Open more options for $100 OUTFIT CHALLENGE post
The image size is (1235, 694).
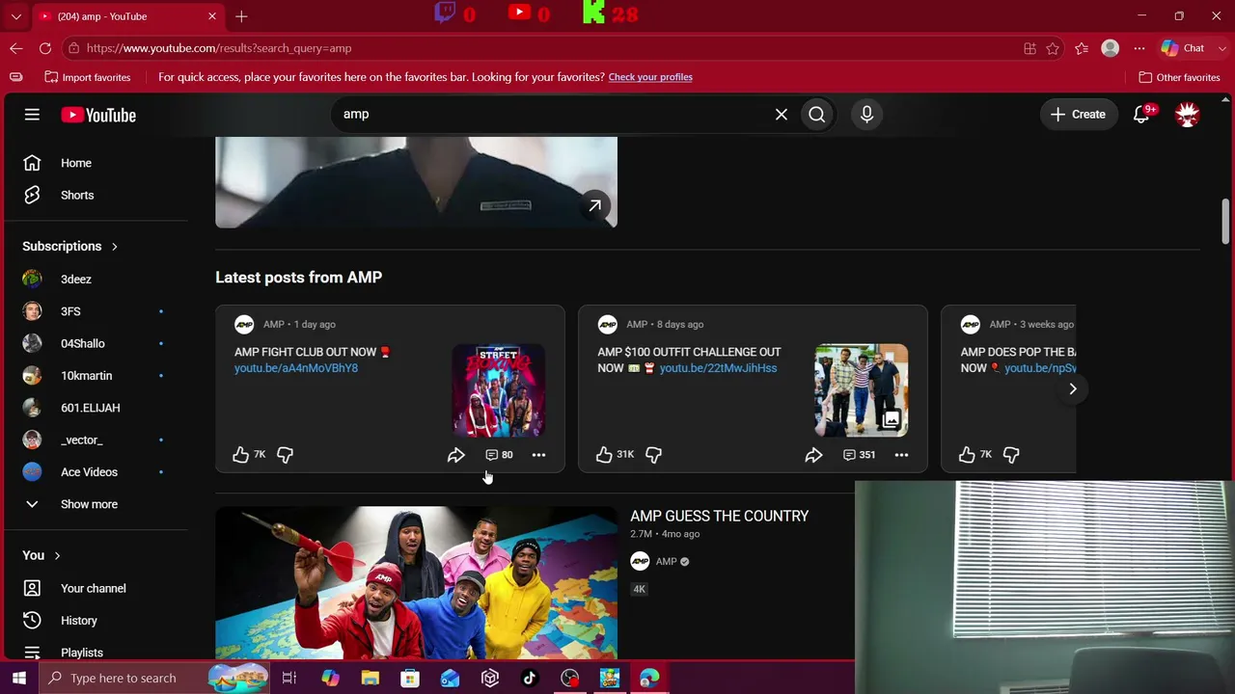[901, 454]
